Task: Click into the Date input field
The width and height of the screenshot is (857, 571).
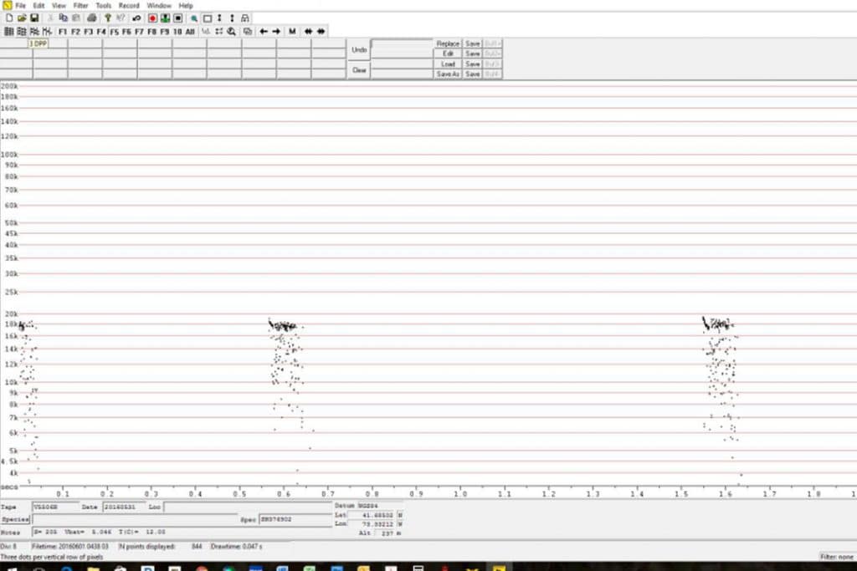Action: [x=124, y=507]
